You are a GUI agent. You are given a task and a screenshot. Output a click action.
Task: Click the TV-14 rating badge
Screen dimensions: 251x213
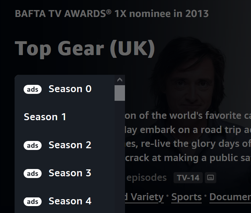tap(188, 178)
